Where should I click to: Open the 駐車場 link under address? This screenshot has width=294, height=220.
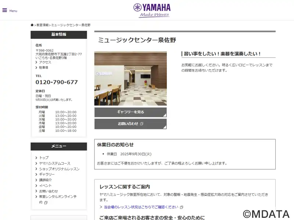(x=43, y=67)
